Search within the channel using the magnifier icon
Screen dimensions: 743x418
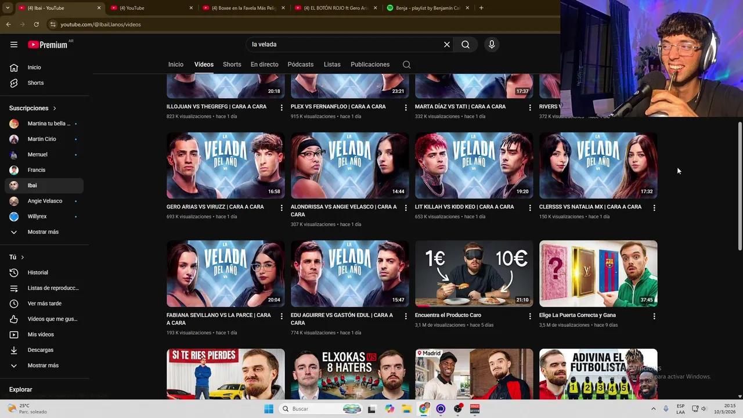[406, 64]
